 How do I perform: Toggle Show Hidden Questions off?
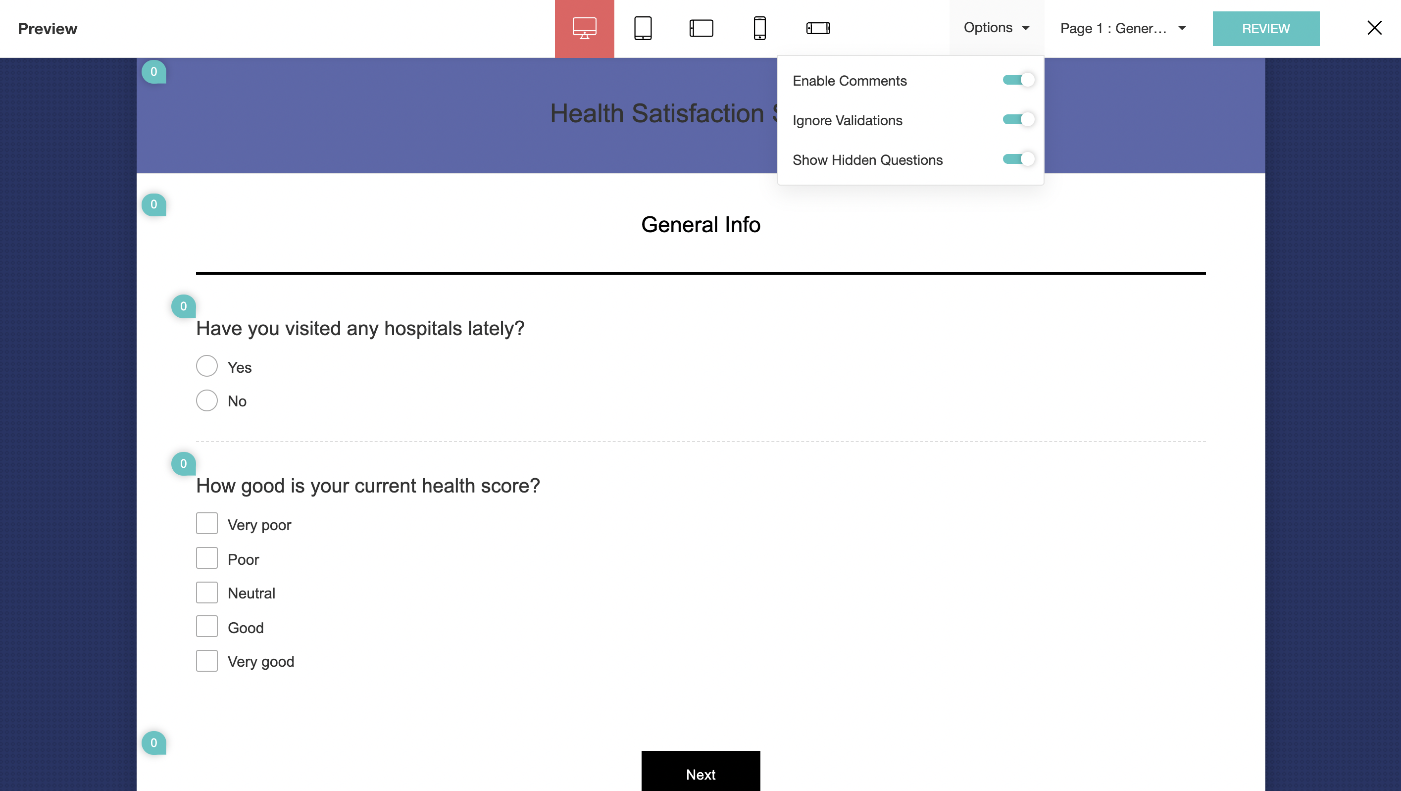[1018, 159]
